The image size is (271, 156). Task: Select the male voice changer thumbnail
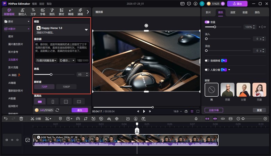[227, 90]
